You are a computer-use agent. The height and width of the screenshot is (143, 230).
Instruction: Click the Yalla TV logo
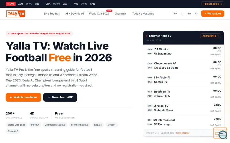point(16,14)
